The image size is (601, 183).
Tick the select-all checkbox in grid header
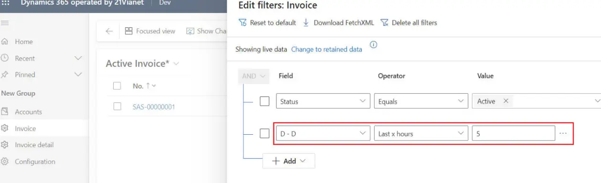(117, 86)
